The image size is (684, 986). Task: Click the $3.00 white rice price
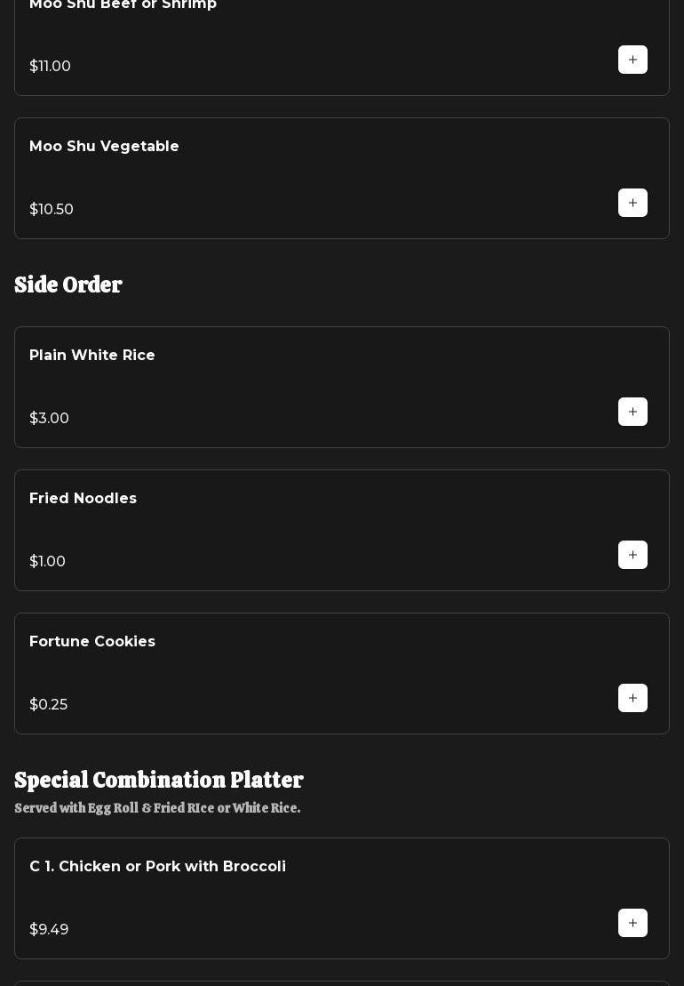click(49, 418)
